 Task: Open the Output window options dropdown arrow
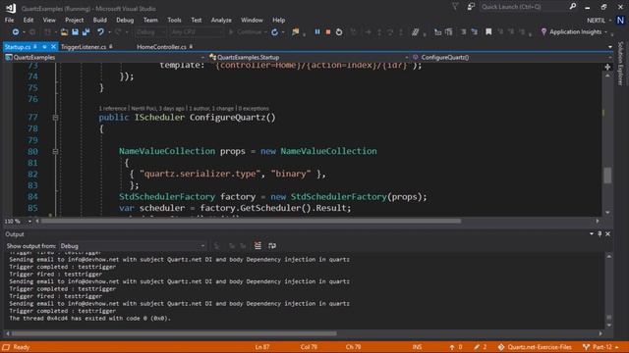(x=592, y=233)
